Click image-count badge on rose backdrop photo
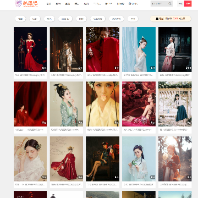 [153, 123]
